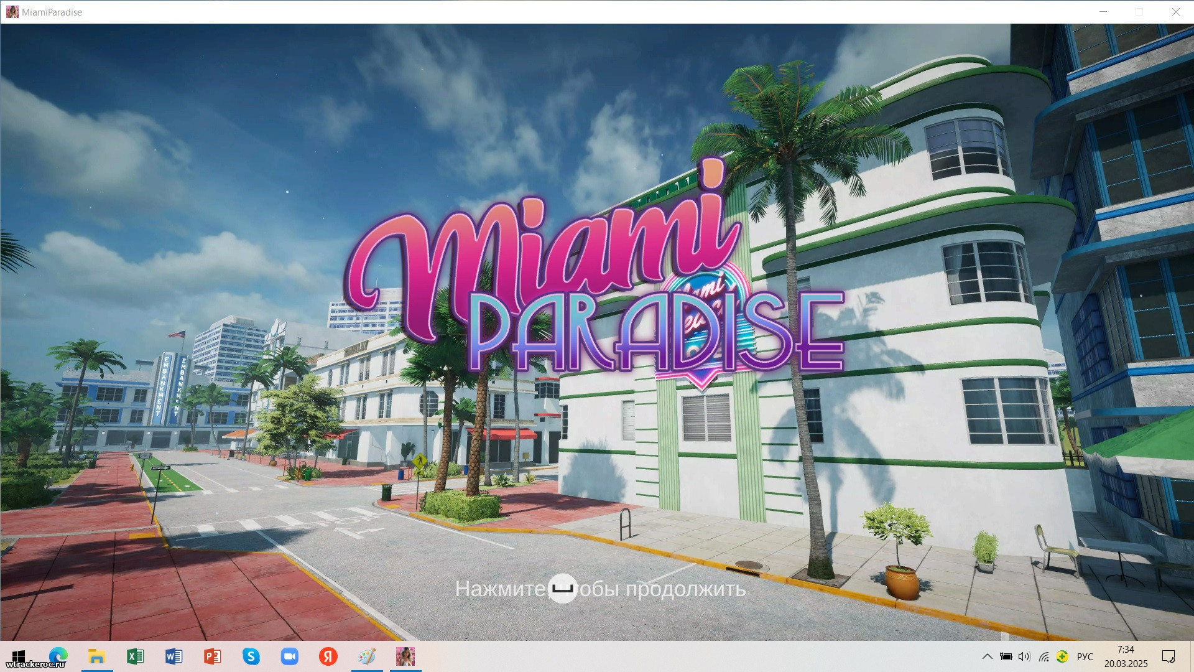Open the clock and date flyout

point(1126,656)
